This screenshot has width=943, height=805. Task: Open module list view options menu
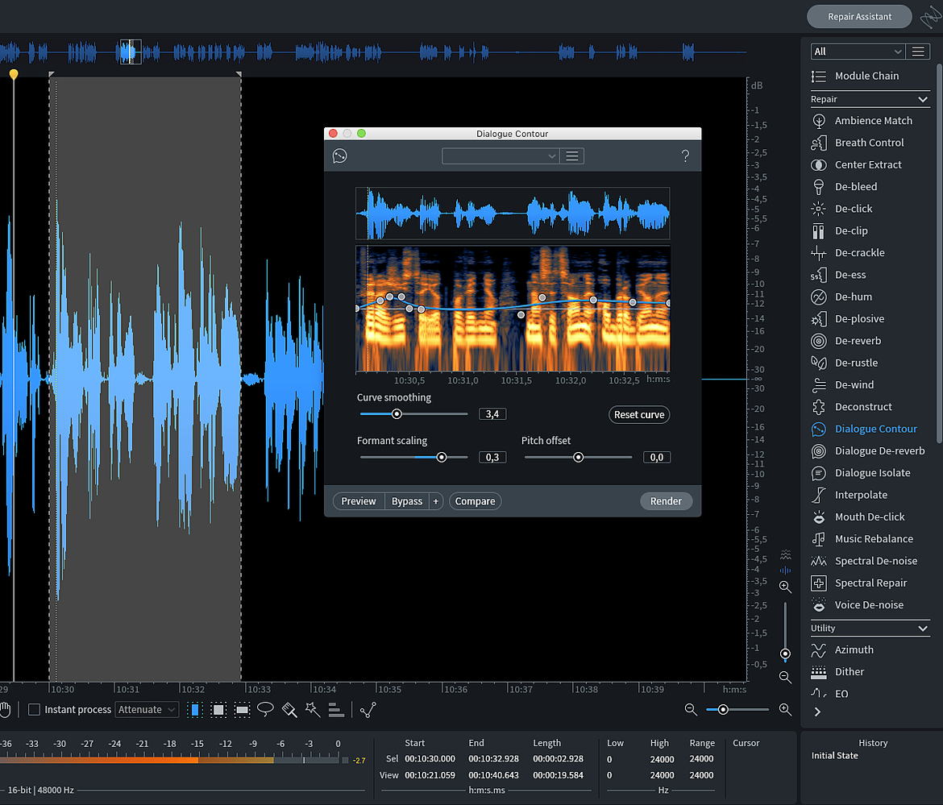click(918, 52)
